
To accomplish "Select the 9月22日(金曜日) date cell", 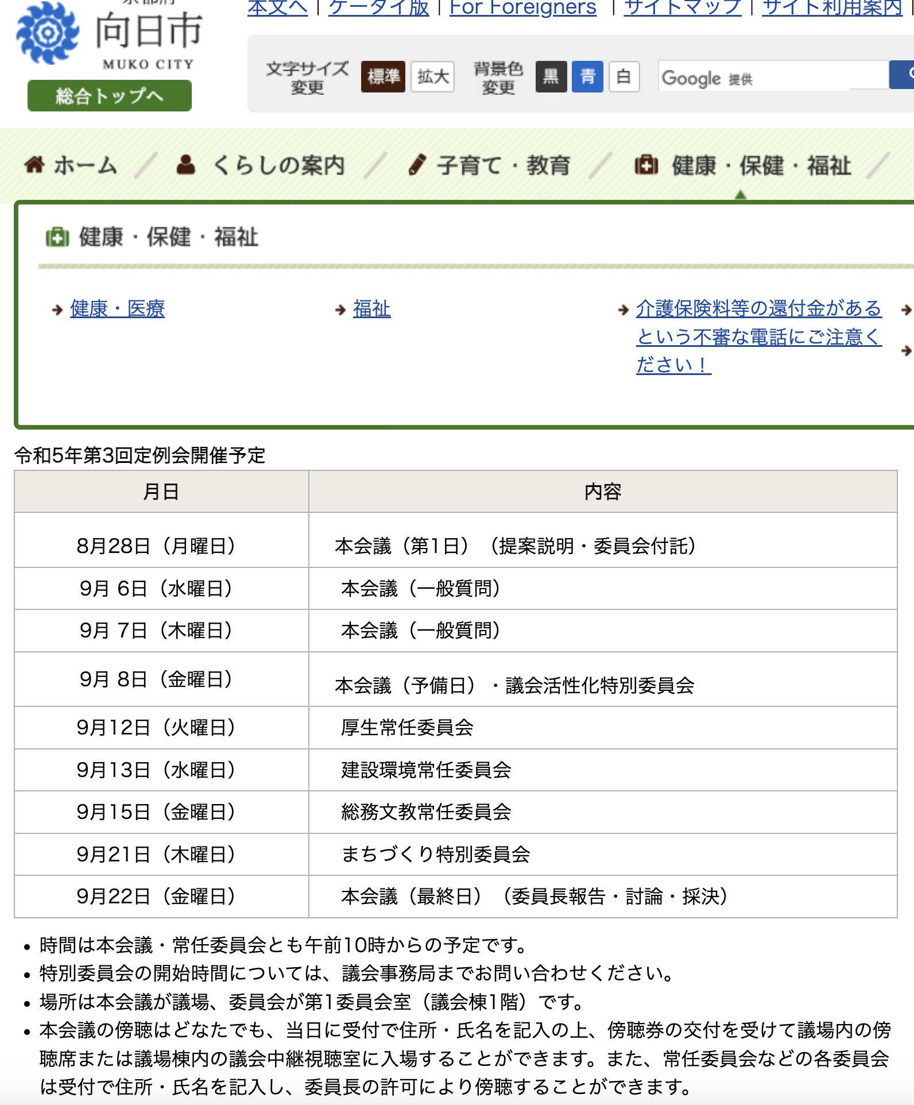I will click(x=161, y=897).
